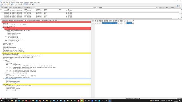Open the Interface COM port dropdown

(7, 8)
